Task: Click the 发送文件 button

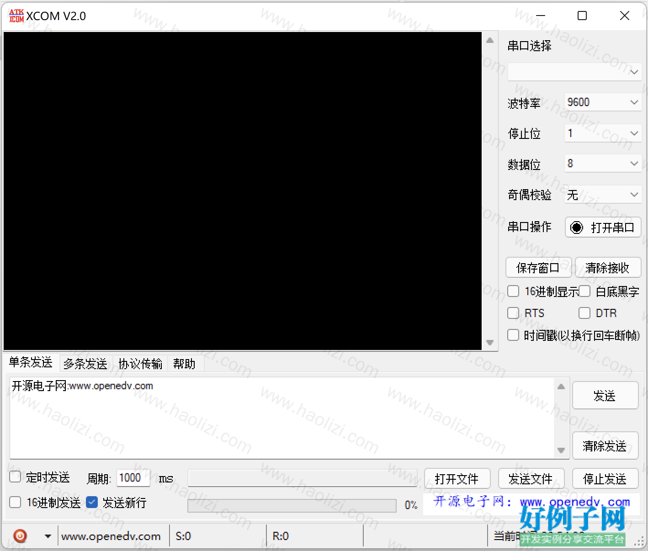Action: [x=531, y=479]
